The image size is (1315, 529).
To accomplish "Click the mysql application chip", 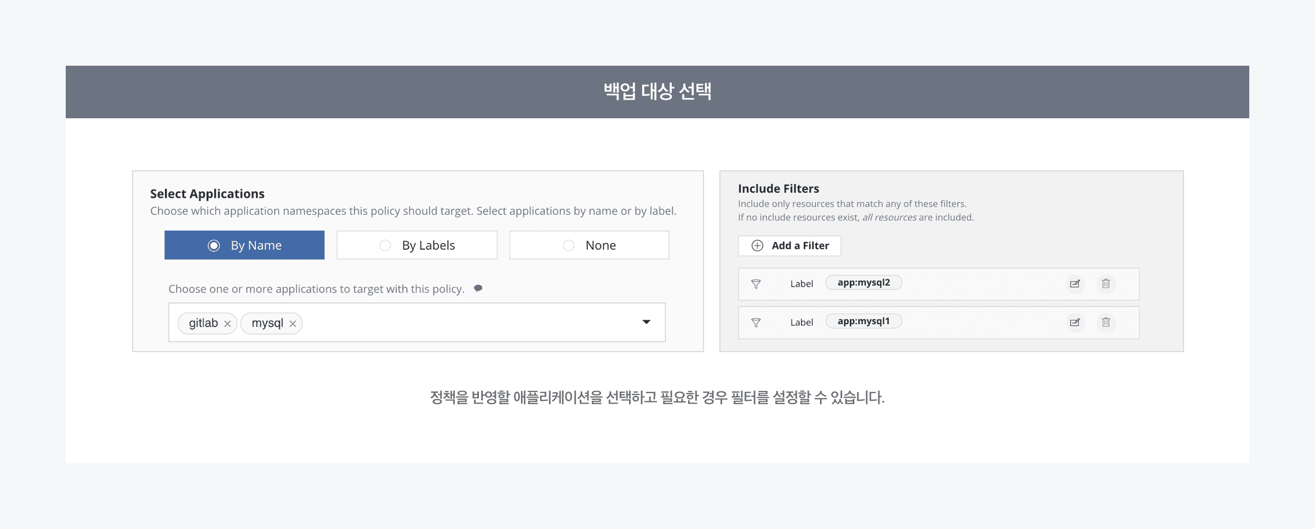I will point(267,323).
